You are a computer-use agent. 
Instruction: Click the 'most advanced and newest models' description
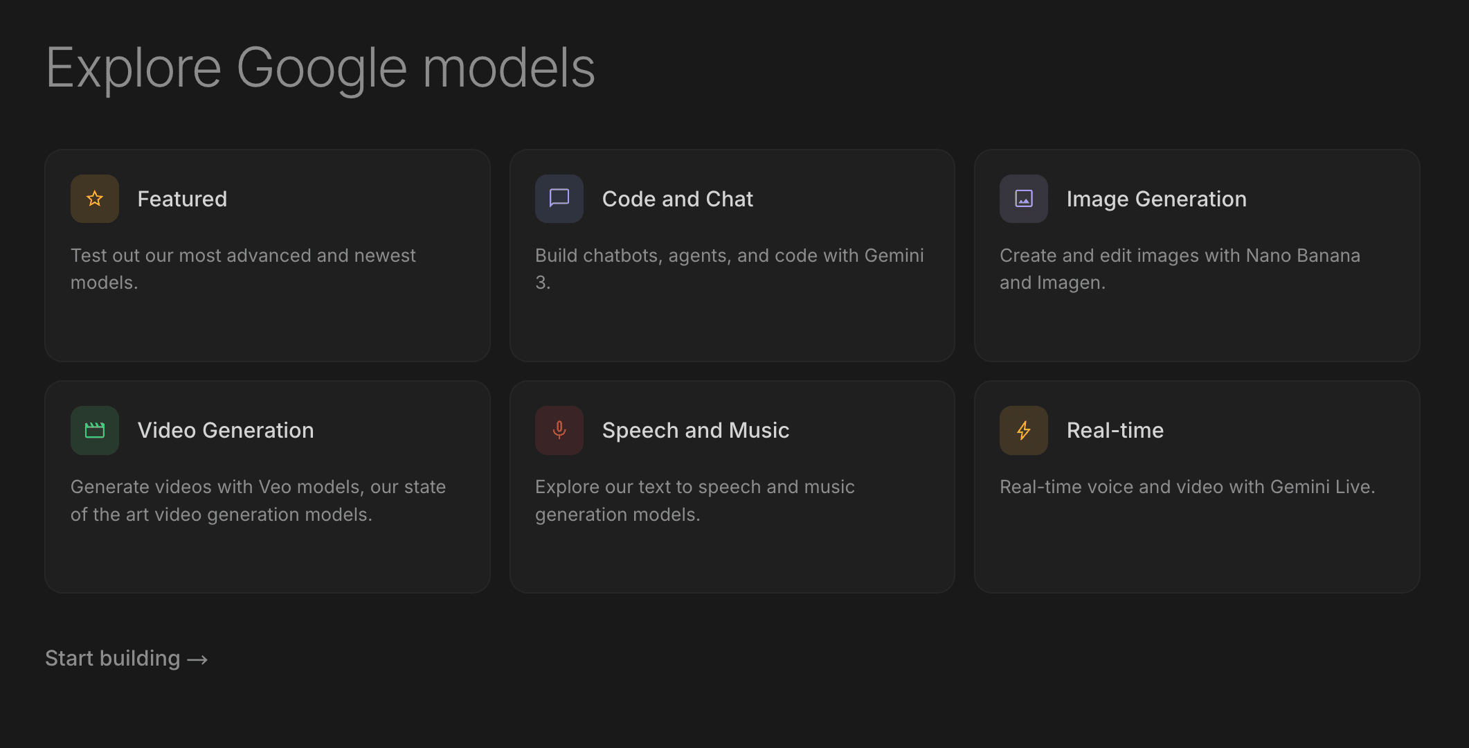(x=243, y=269)
